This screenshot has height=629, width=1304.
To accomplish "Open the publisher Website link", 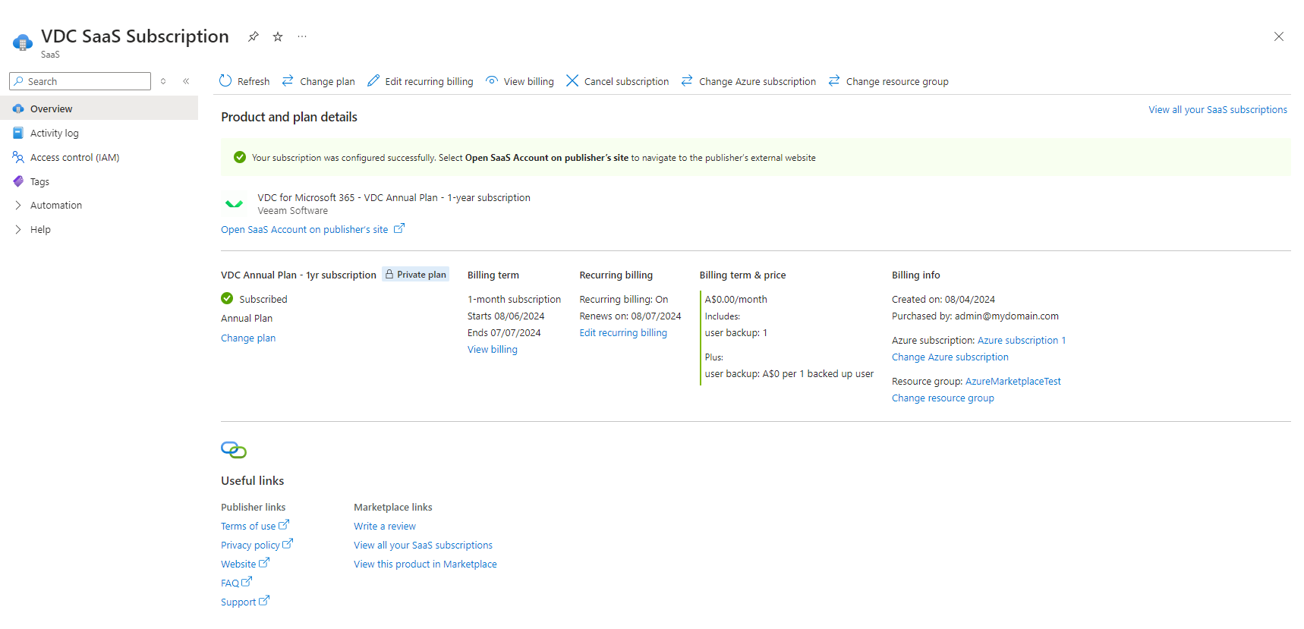I will click(245, 564).
